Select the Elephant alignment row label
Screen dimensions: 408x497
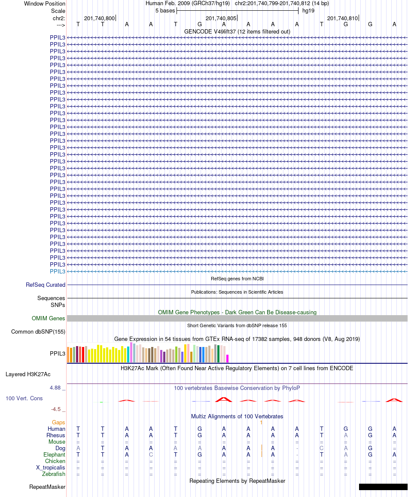55,455
